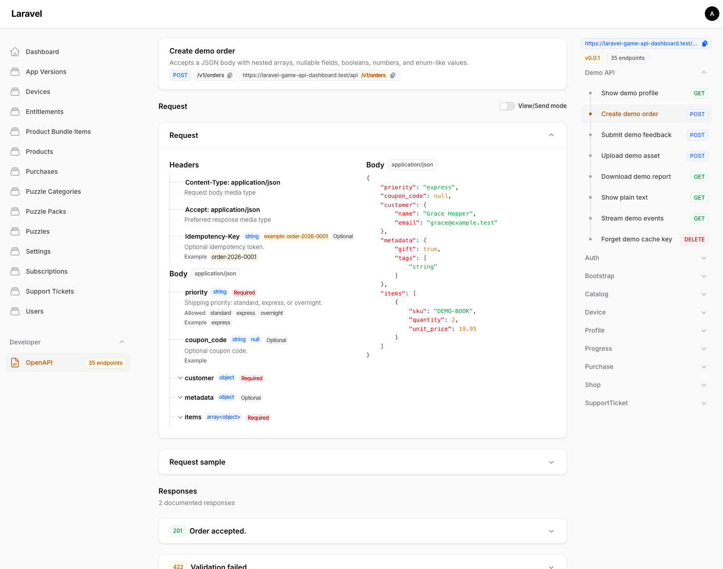Copy the API base URL at top right

click(705, 44)
